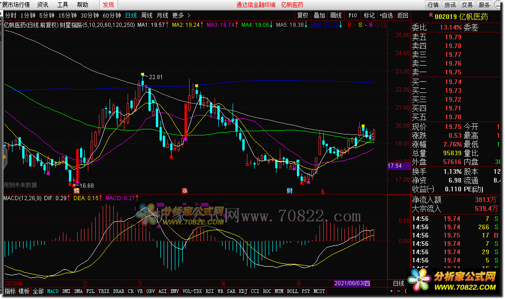Click the 22.81 high price label on chart

click(155, 77)
